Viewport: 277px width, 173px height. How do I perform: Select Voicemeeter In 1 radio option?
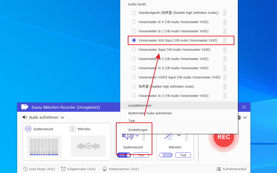pyautogui.click(x=134, y=31)
